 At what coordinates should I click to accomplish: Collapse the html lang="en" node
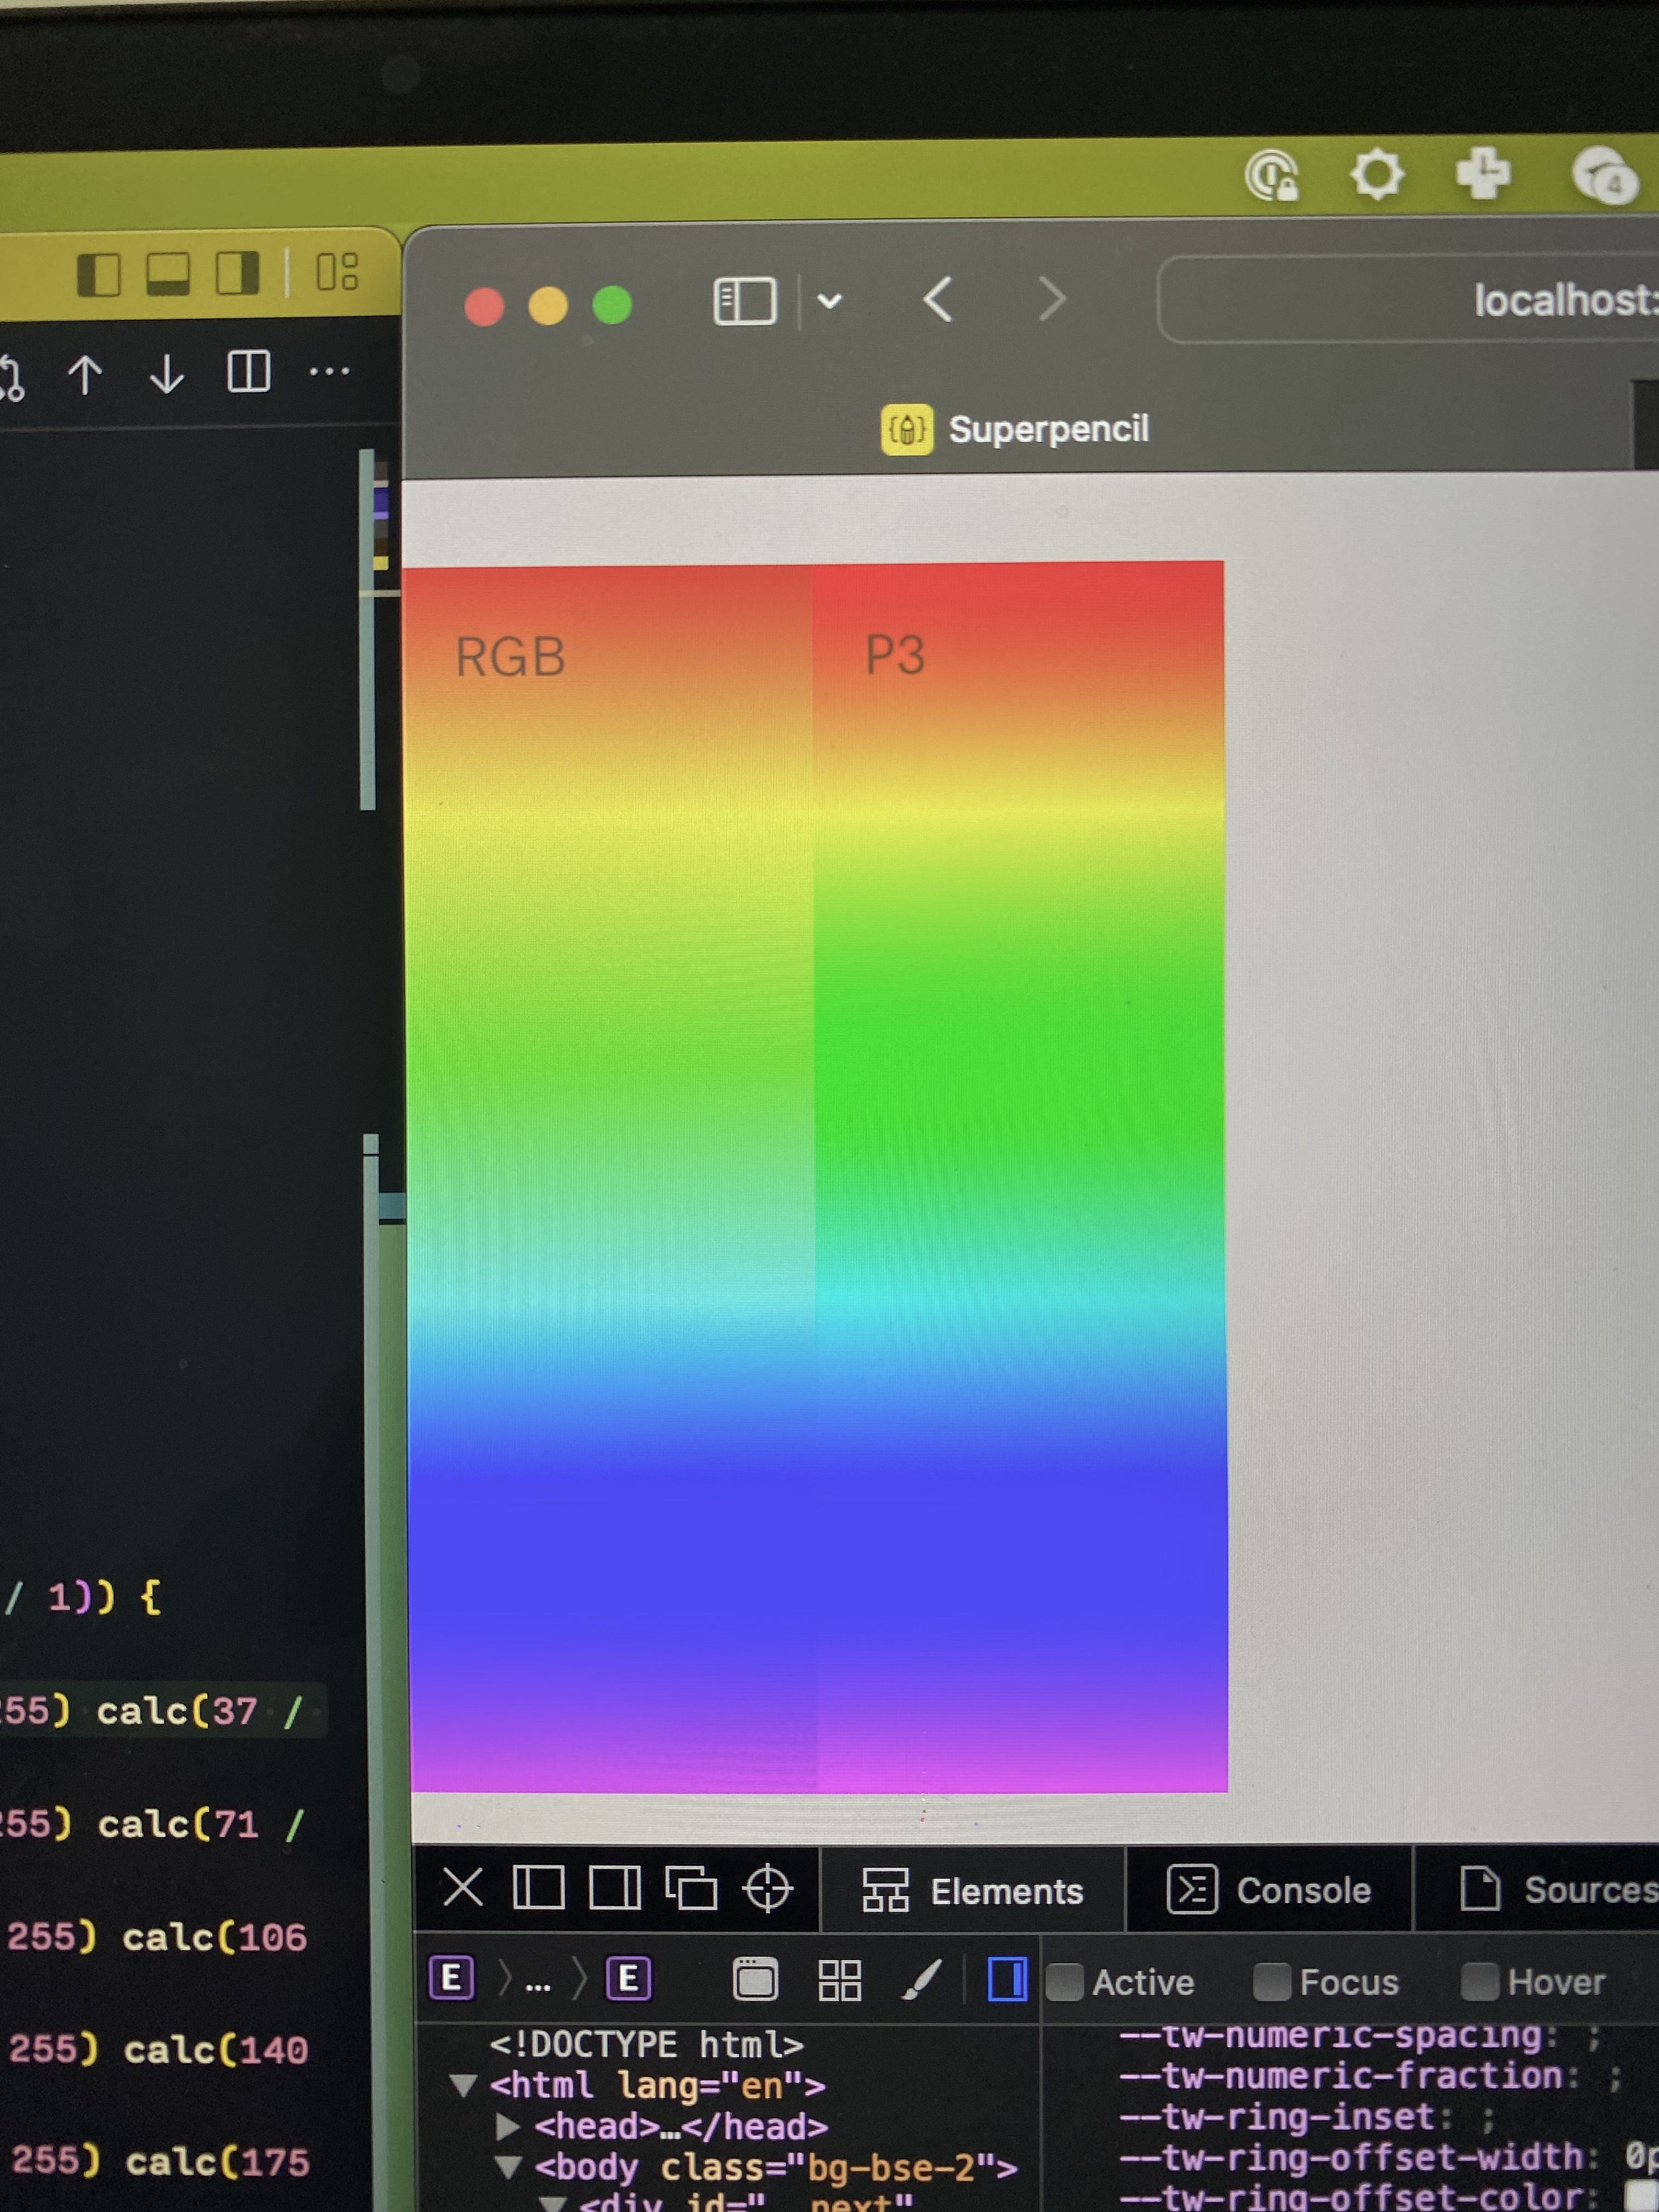(x=462, y=2086)
